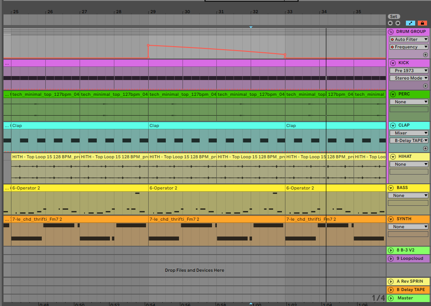Viewport: 431px width, 306px height.
Task: Unfold the B Delay TAPE return track
Action: (391, 290)
